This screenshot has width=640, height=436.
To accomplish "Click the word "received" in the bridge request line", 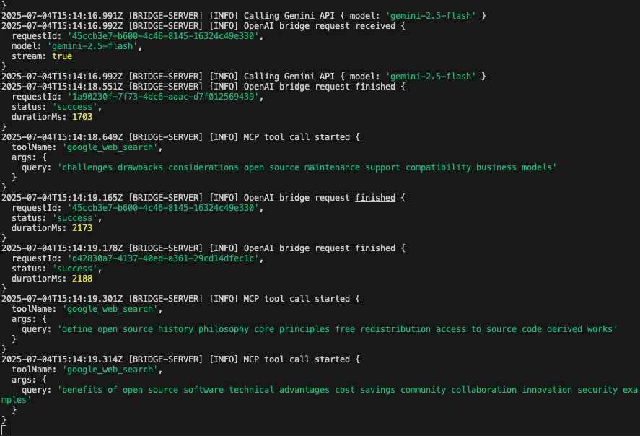I will (x=375, y=25).
